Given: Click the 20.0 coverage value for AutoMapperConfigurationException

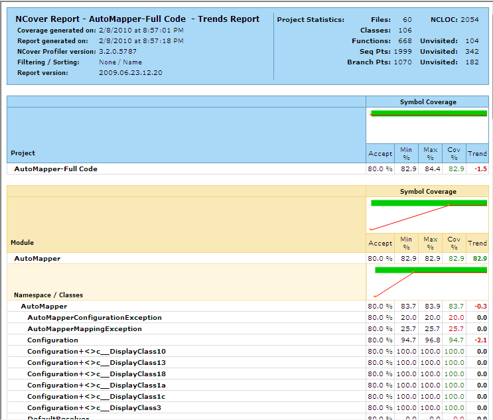Looking at the screenshot, I should 455,318.
